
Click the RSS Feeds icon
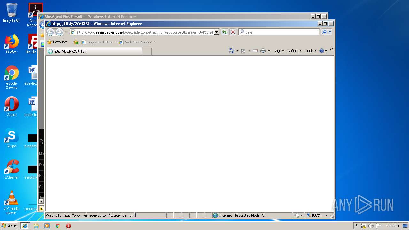243,51
